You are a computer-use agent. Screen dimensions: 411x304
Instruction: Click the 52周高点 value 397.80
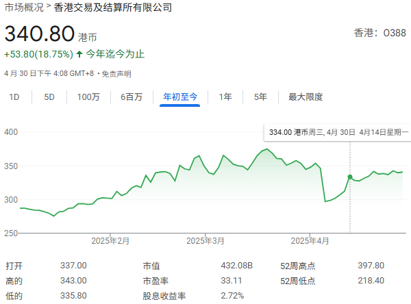coord(371,266)
